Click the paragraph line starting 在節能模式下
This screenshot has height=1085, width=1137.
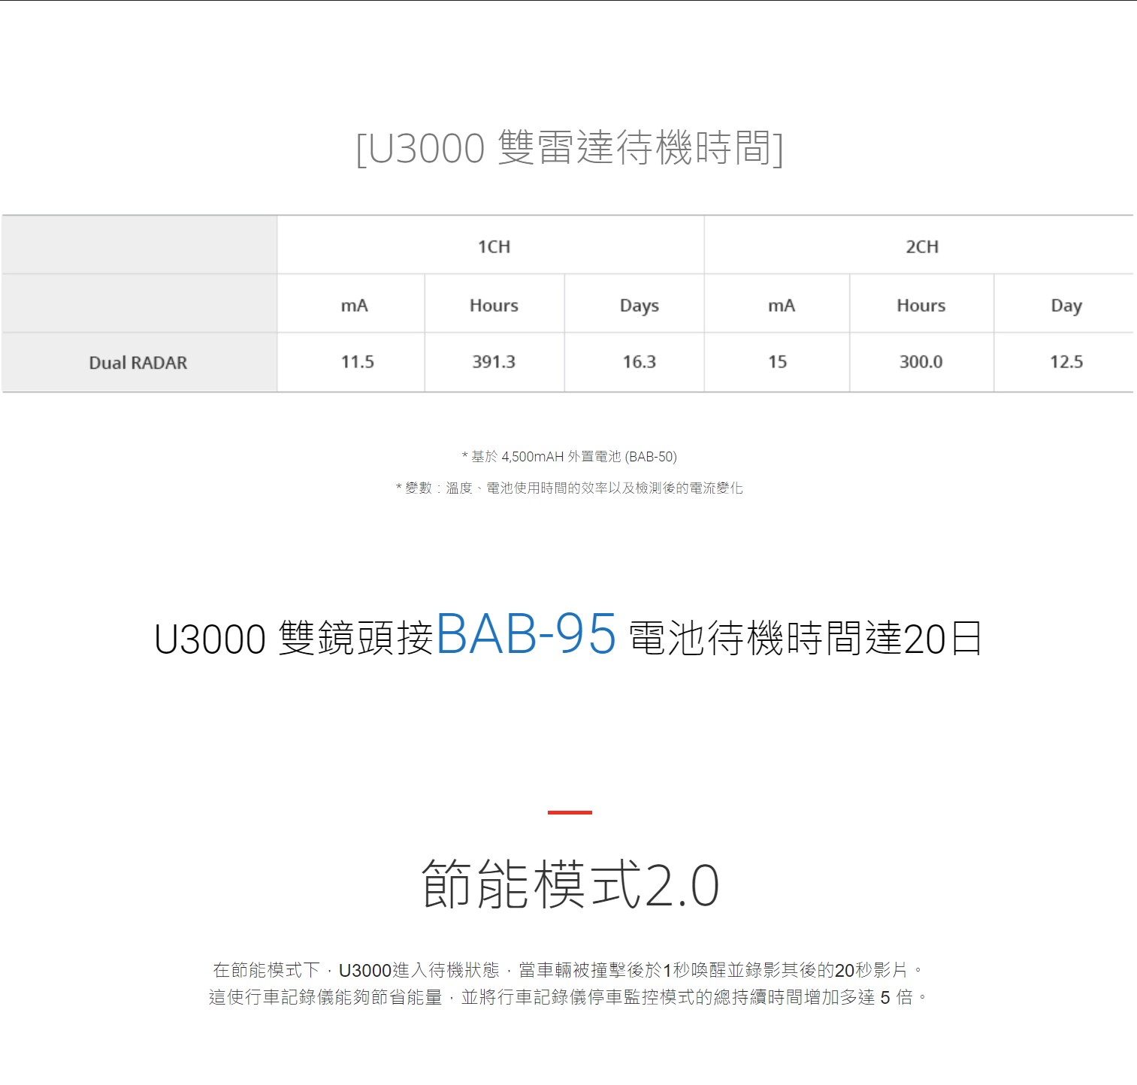coord(569,970)
